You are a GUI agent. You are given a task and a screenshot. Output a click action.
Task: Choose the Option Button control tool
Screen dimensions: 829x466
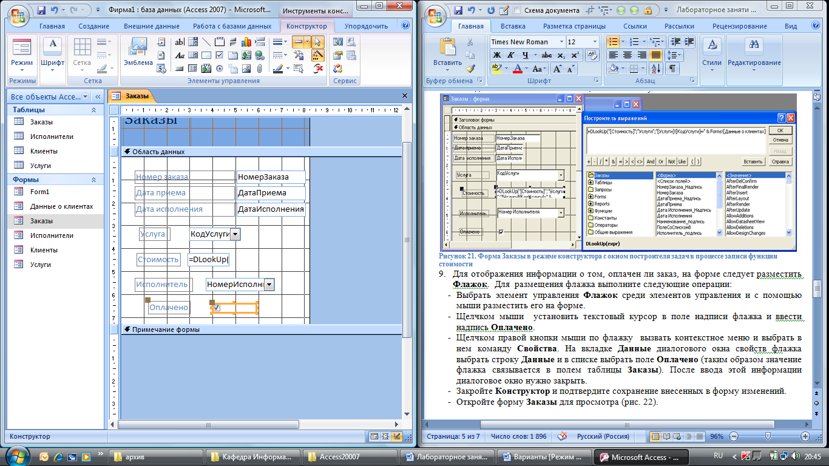[x=220, y=69]
